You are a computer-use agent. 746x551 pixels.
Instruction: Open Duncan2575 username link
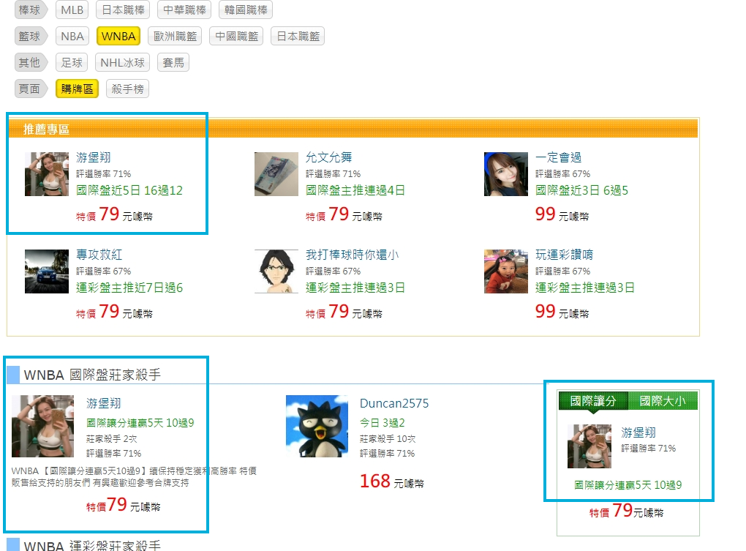(x=394, y=403)
